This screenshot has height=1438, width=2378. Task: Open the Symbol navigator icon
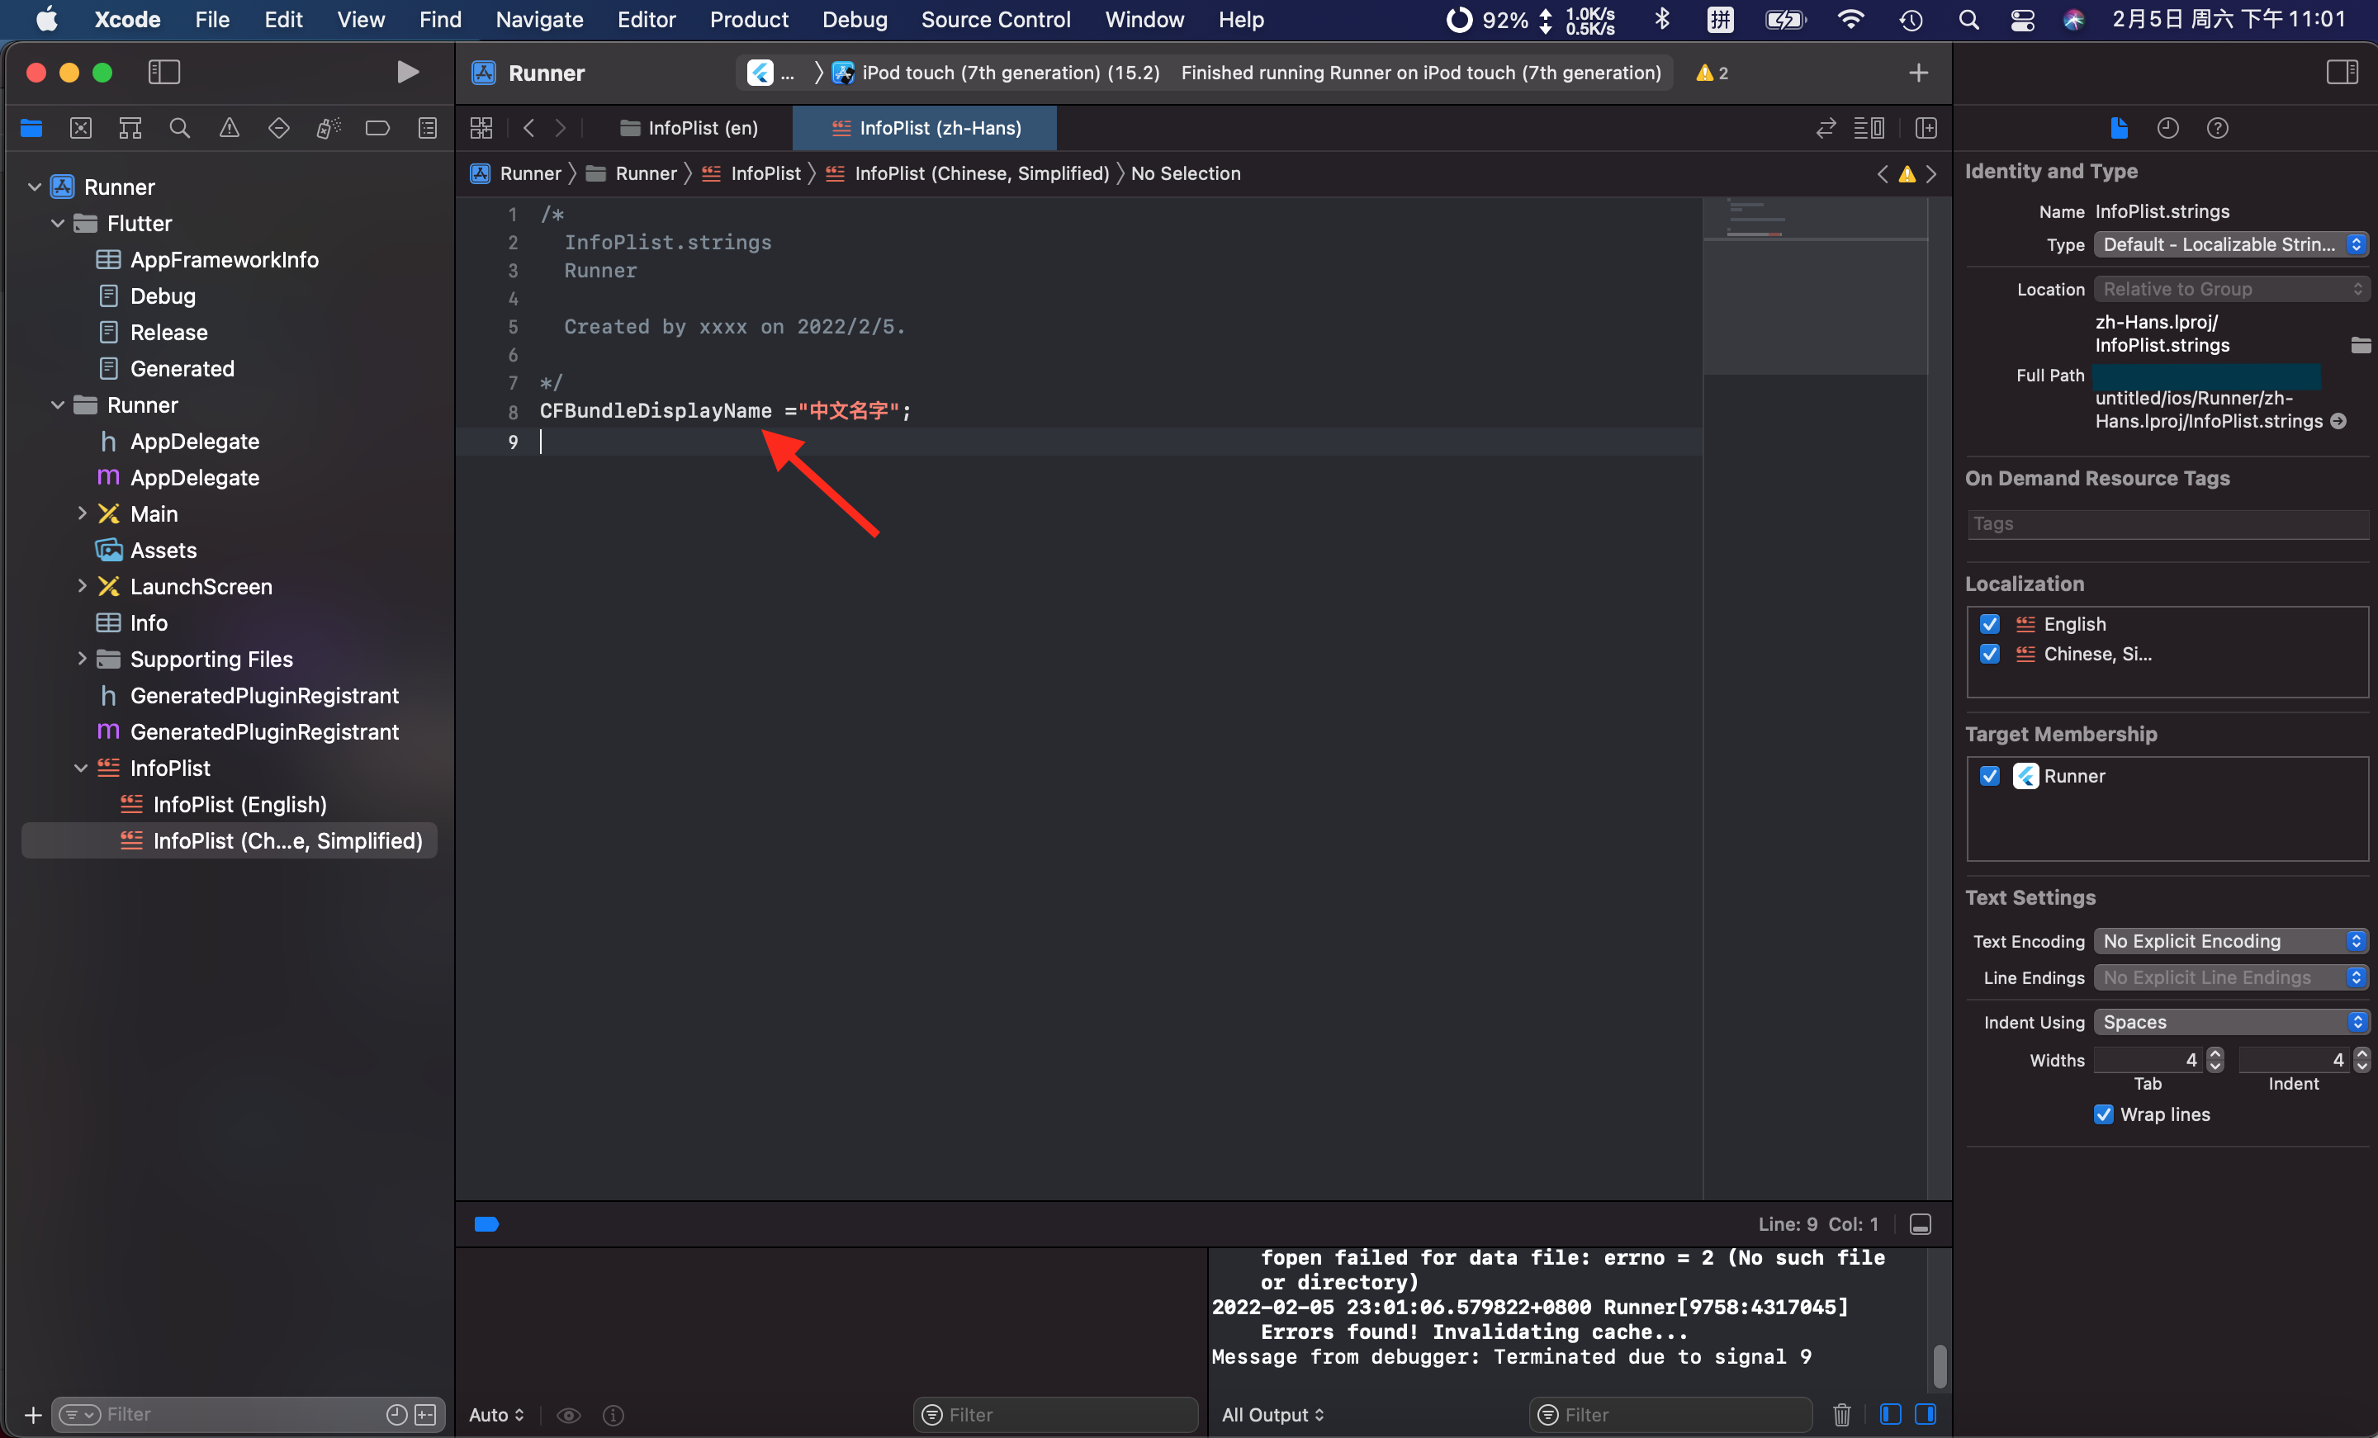coord(130,128)
